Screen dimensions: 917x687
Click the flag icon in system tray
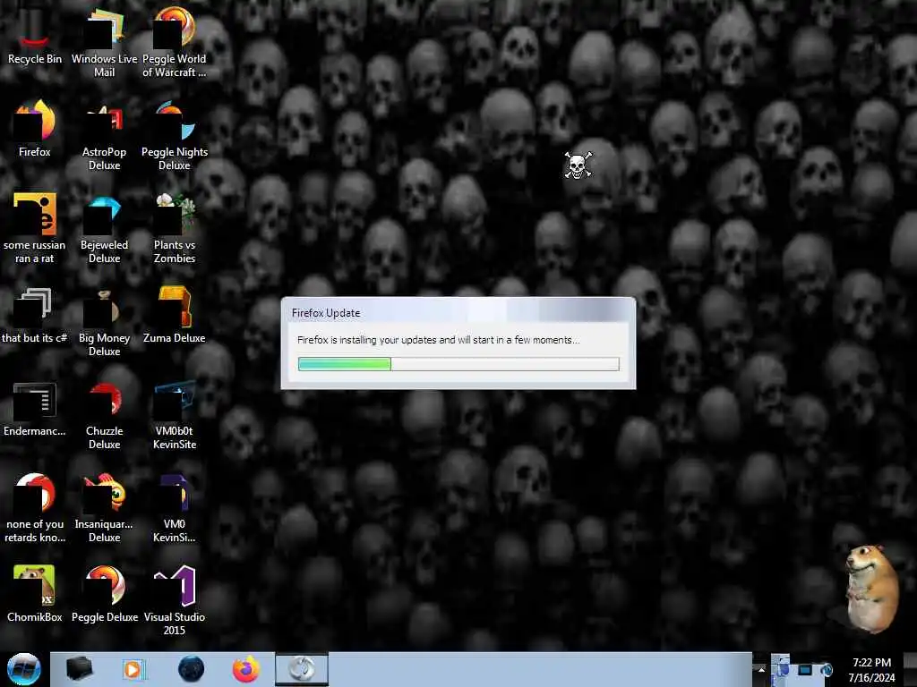[781, 669]
